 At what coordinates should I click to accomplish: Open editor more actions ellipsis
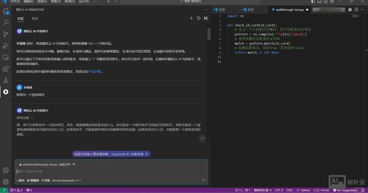(363, 10)
